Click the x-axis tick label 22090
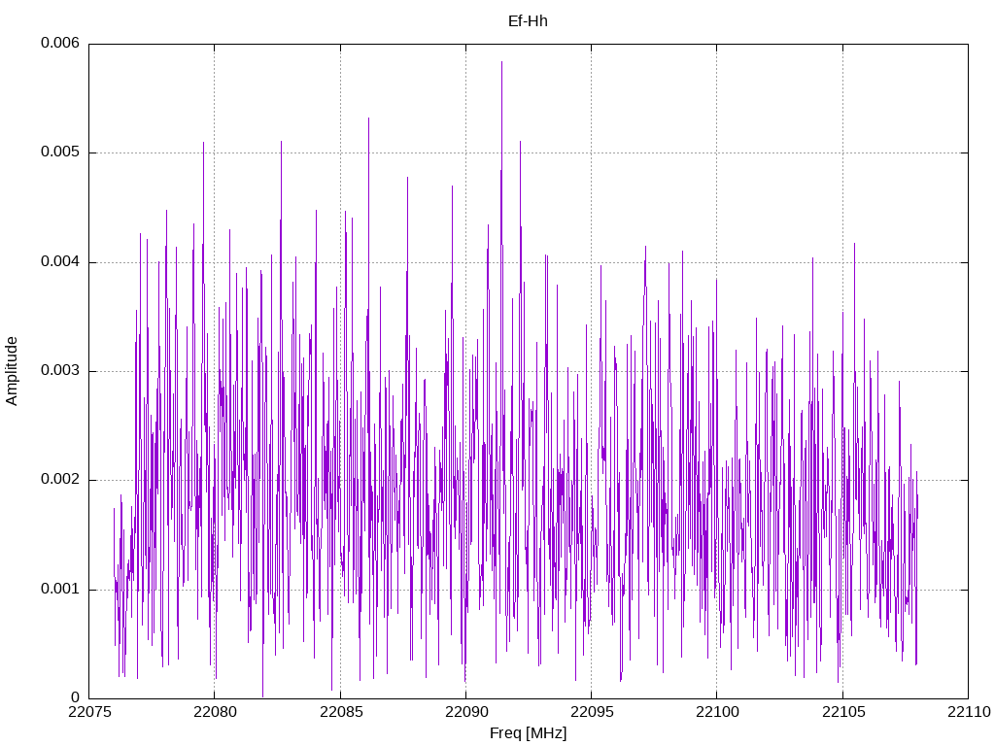Screen dimensions: 995x746 tap(466, 712)
